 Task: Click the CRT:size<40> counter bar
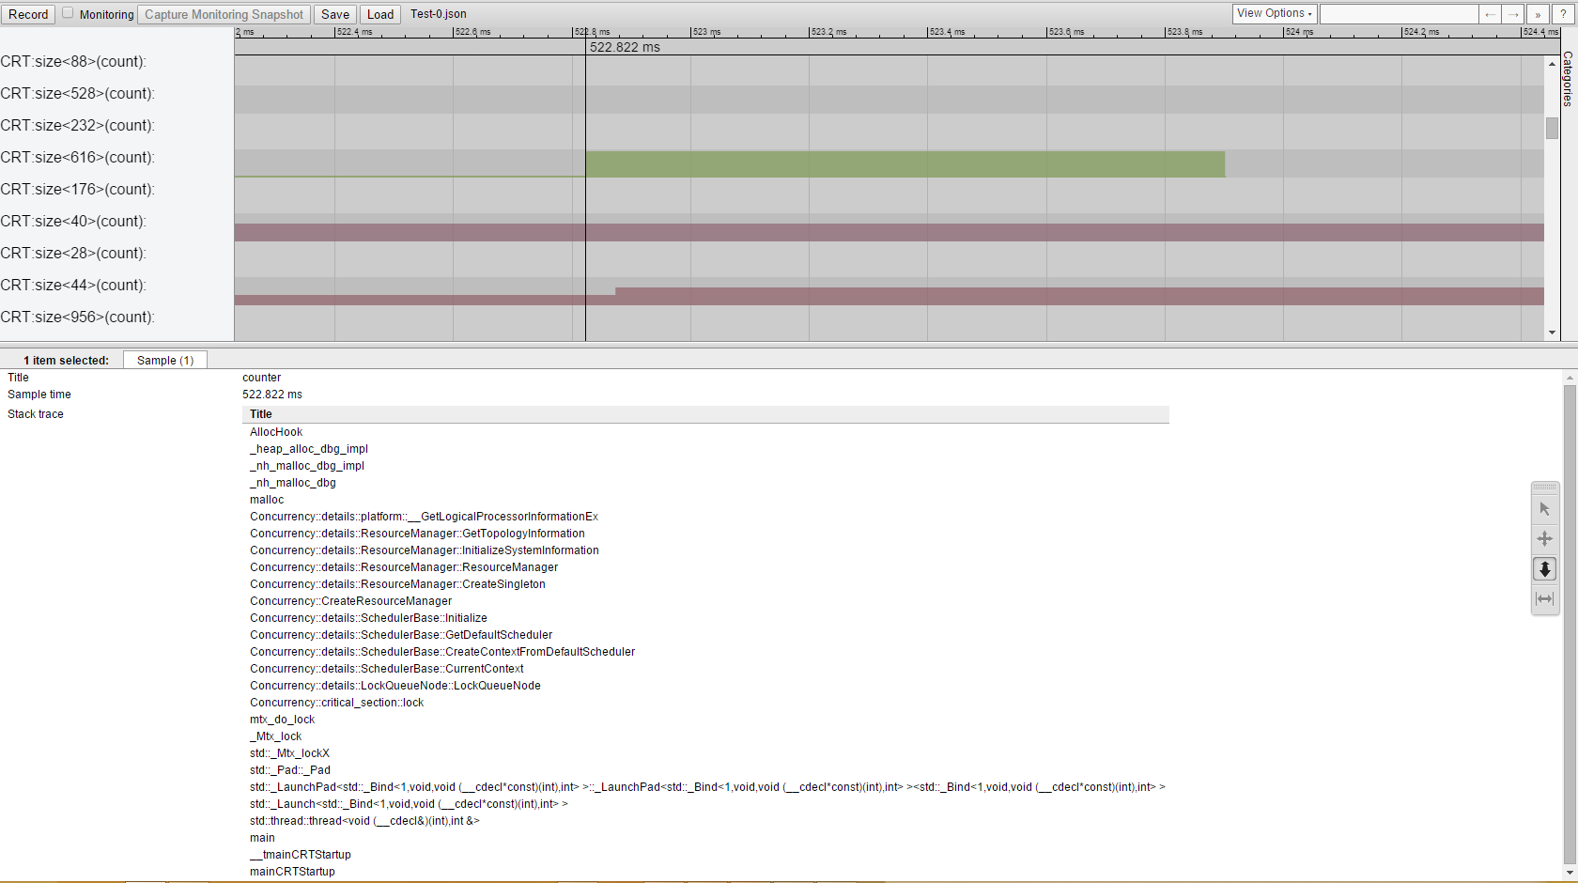point(889,232)
